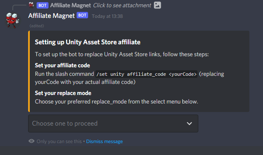Image resolution: width=263 pixels, height=155 pixels.
Task: Click the BOT badge in the reply preview
Action: pyautogui.click(x=43, y=6)
